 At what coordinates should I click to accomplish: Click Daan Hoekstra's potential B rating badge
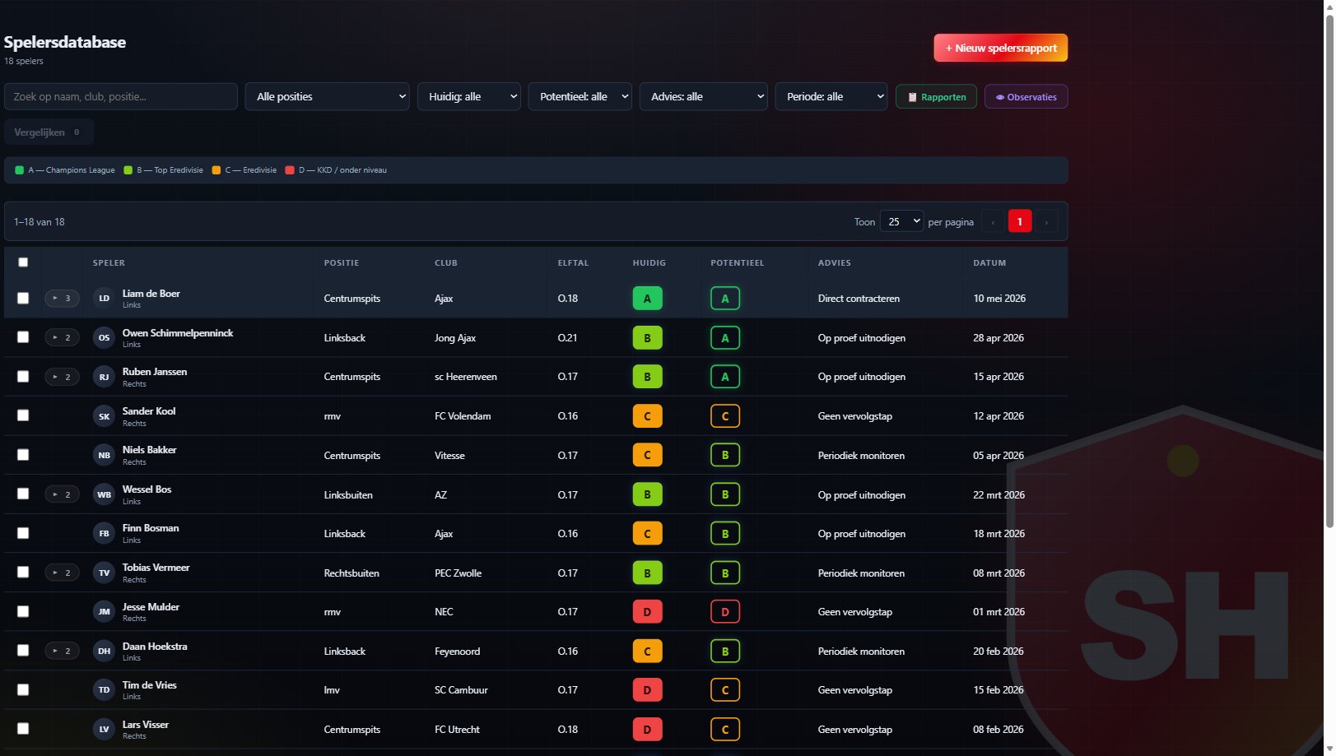pyautogui.click(x=725, y=651)
